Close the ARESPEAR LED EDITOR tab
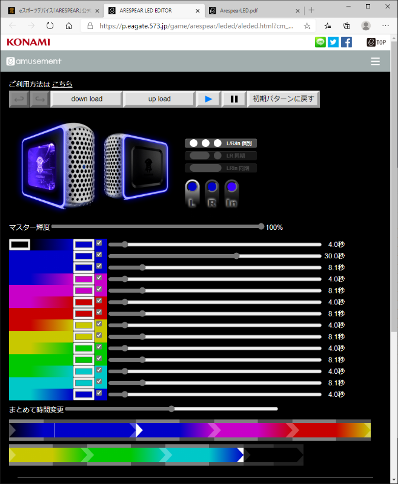This screenshot has width=398, height=484. pos(197,11)
